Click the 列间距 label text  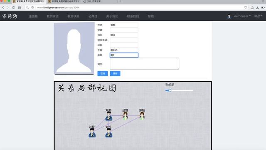click(170, 85)
